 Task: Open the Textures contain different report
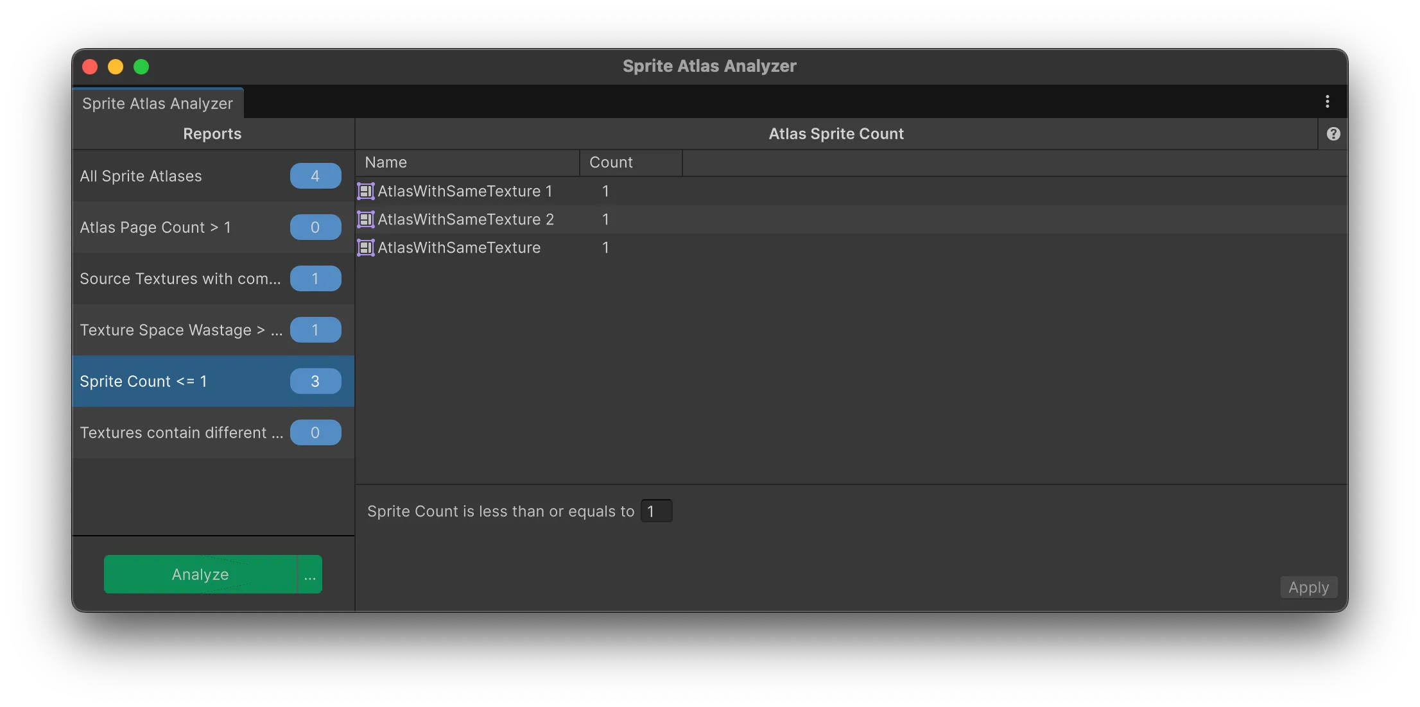(180, 432)
